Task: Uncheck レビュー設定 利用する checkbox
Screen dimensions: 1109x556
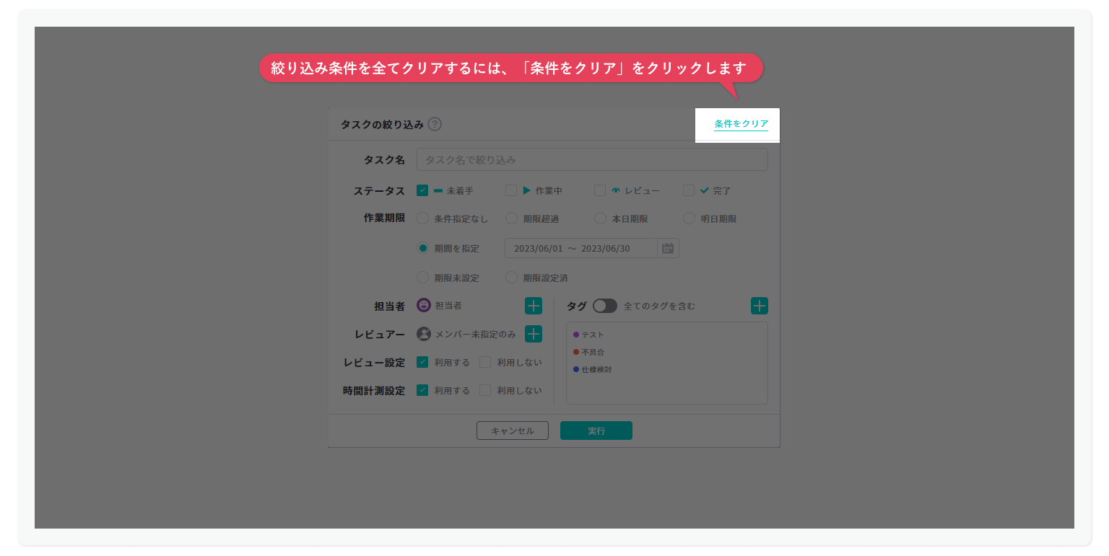Action: (423, 362)
